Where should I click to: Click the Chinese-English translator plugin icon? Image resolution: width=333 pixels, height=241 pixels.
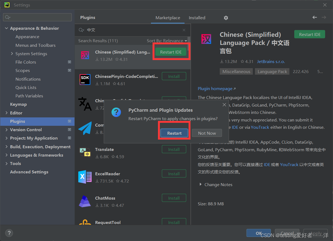[x=85, y=103]
